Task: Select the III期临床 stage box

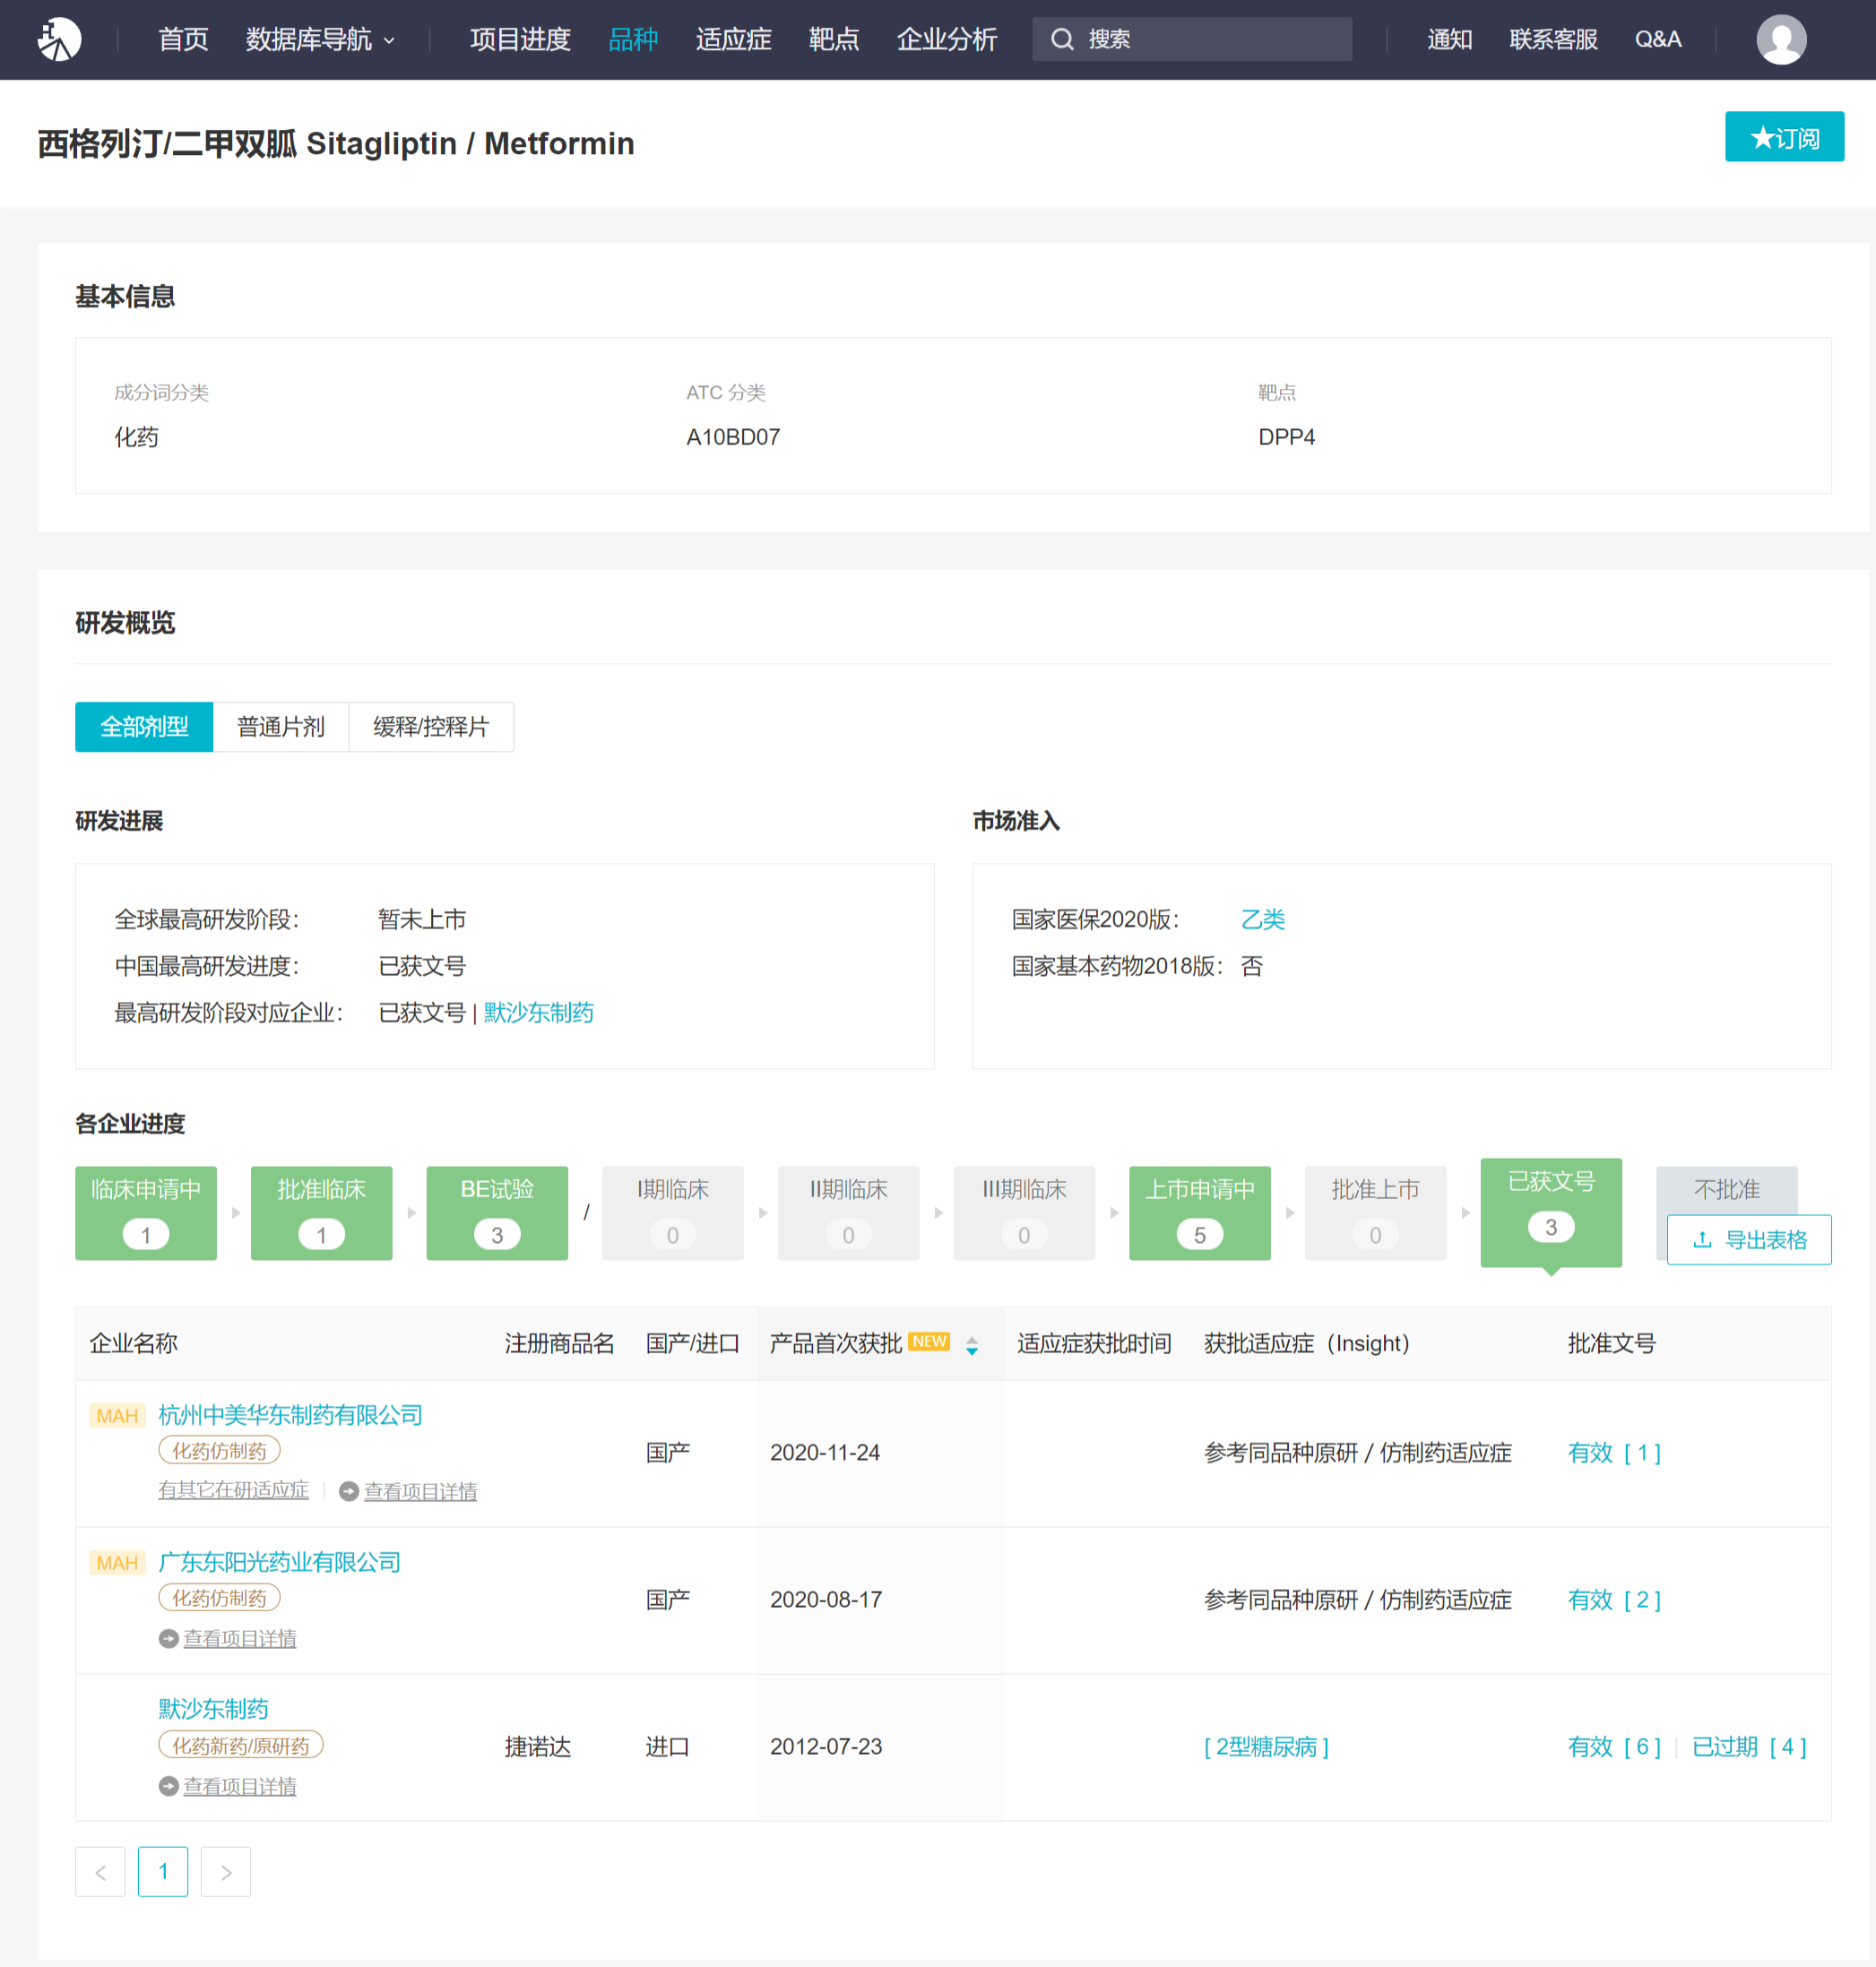Action: [1024, 1212]
